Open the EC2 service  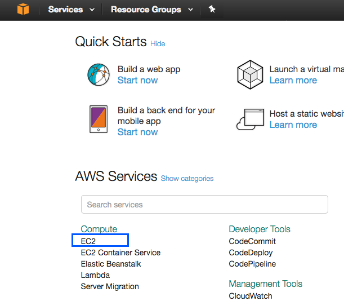(88, 241)
